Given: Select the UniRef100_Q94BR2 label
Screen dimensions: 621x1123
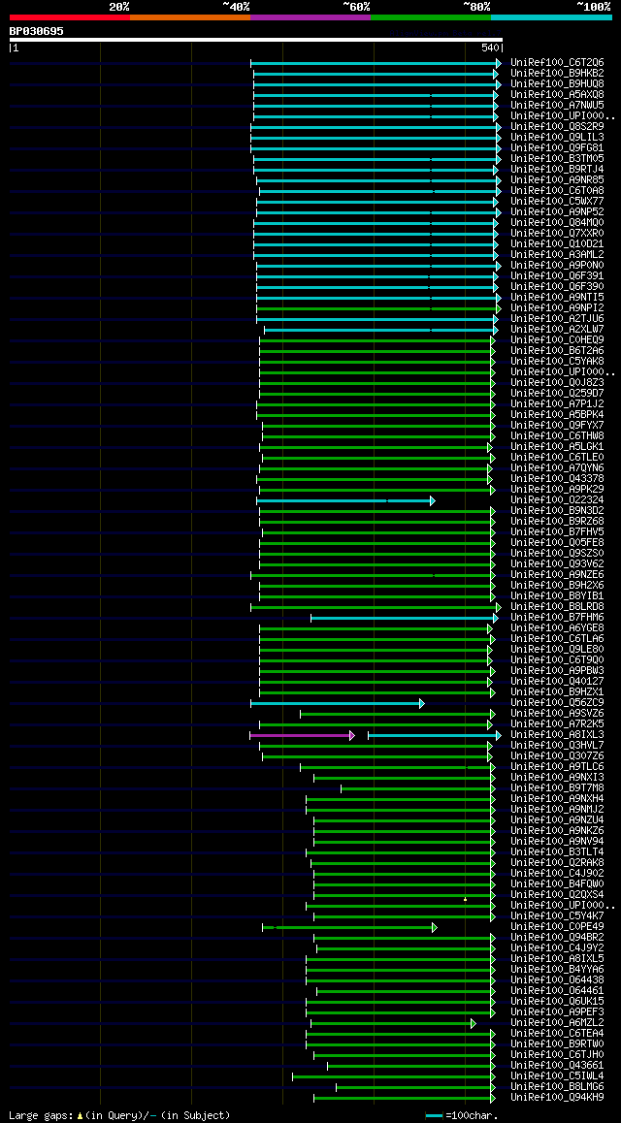Looking at the screenshot, I should 557,938.
